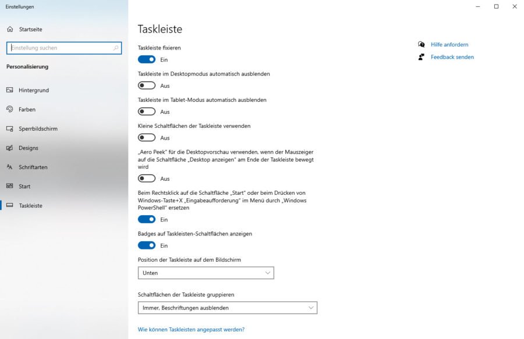Disable the Taskleiste fixieren toggle

pyautogui.click(x=147, y=59)
